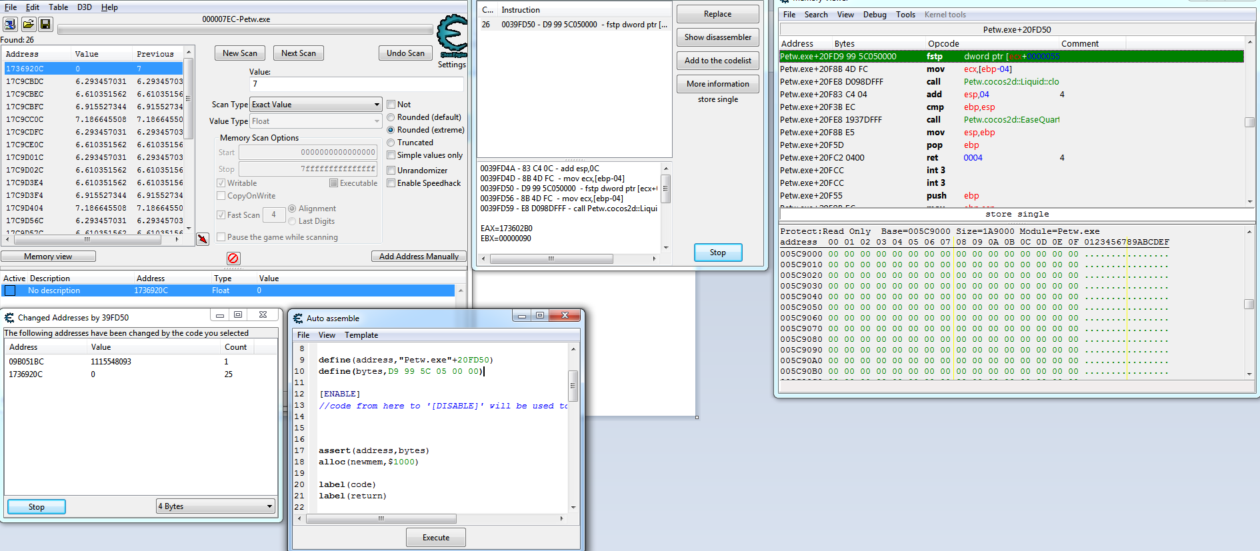Click Cheat Engine icon in Changed Addresses title

pyautogui.click(x=9, y=318)
